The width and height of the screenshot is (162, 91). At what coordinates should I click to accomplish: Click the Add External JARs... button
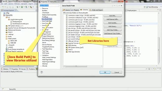(x=113, y=19)
